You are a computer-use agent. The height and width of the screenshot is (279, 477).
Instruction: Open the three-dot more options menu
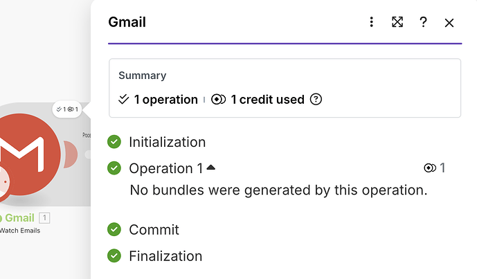[372, 22]
